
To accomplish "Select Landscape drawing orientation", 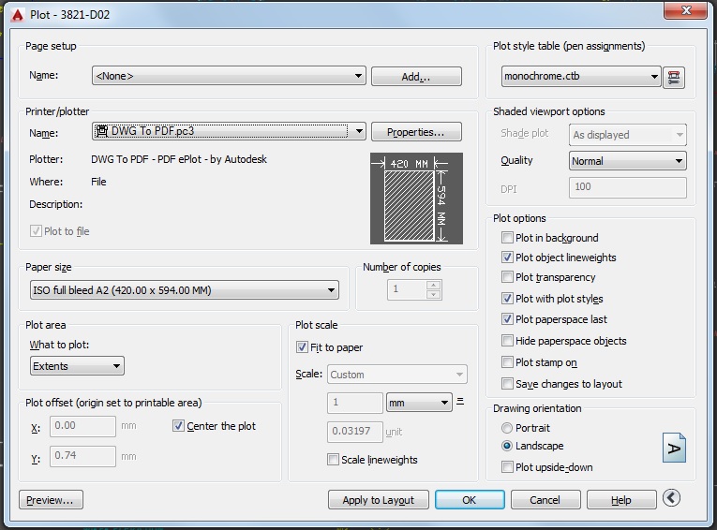I will click(x=507, y=446).
